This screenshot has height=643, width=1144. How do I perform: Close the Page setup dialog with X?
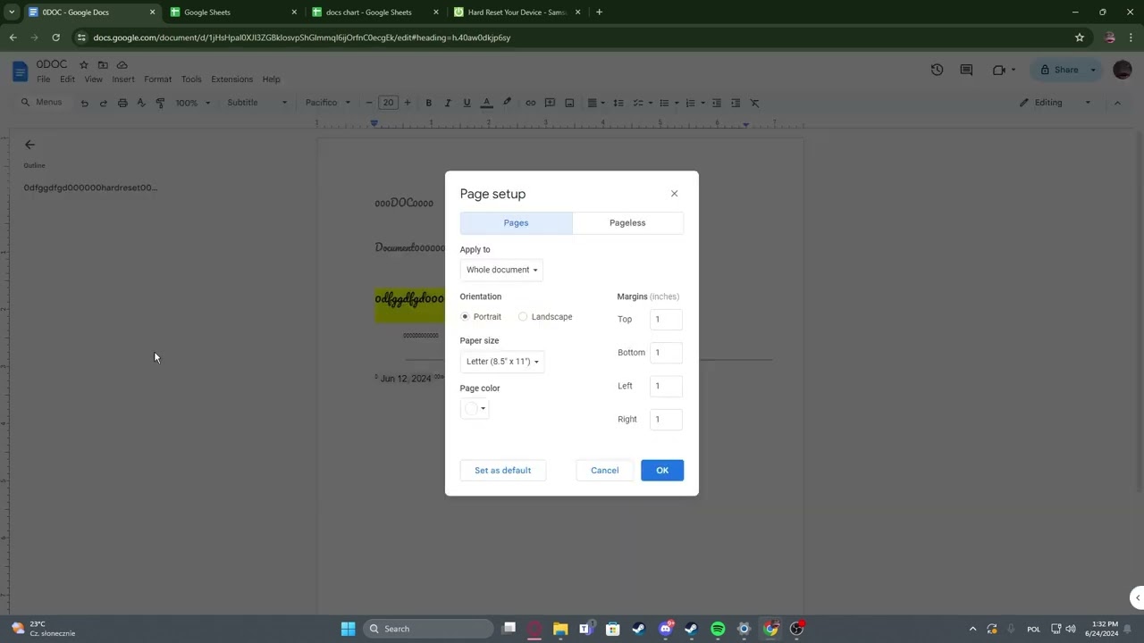point(675,194)
